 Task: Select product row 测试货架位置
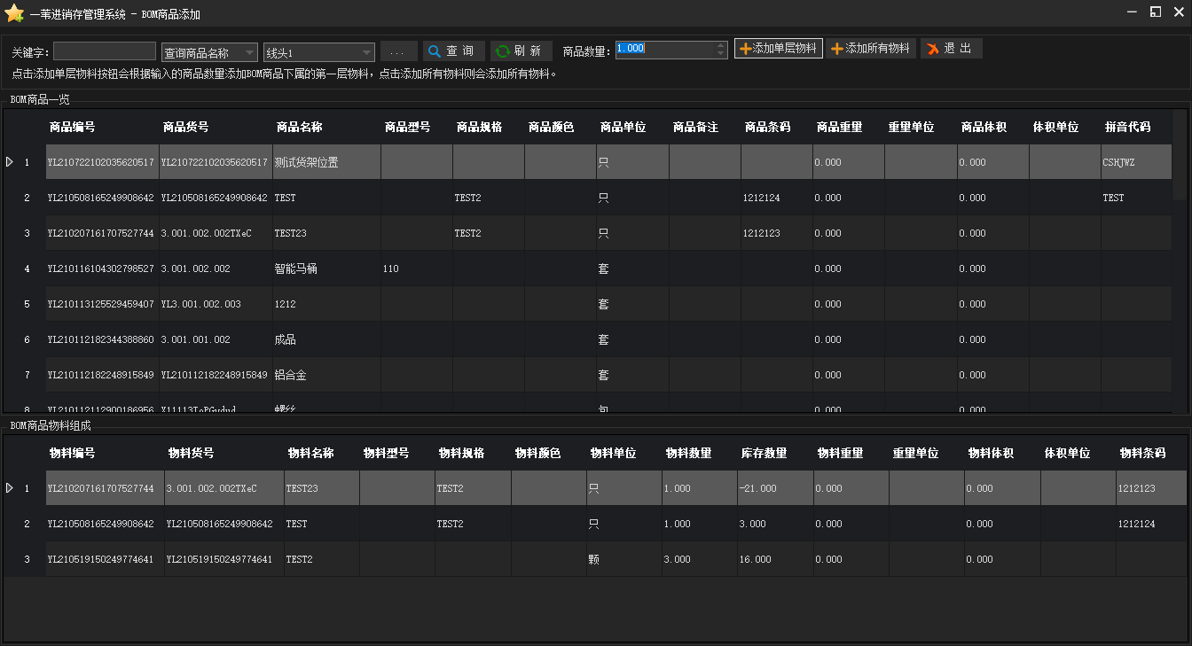pyautogui.click(x=588, y=162)
